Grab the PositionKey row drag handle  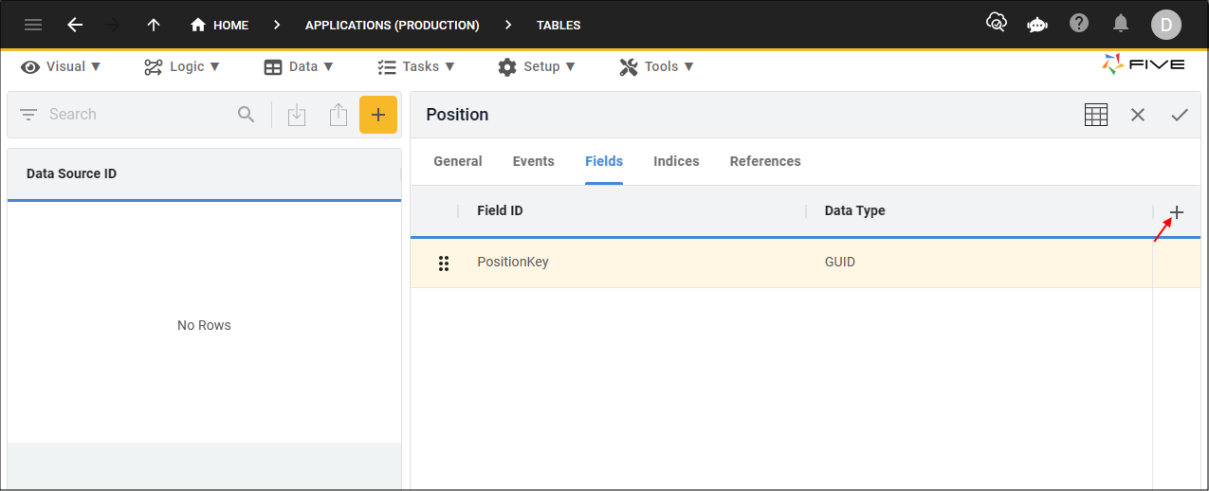pos(444,263)
